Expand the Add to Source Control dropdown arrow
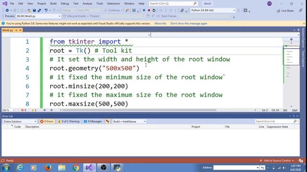Image resolution: width=307 pixels, height=172 pixels. tap(293, 161)
